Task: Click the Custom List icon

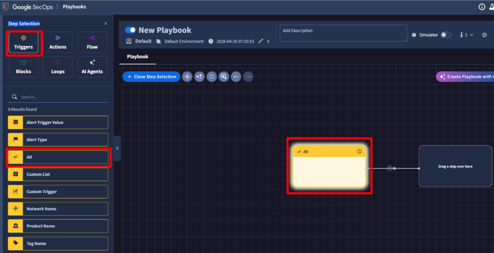Action: (x=15, y=174)
